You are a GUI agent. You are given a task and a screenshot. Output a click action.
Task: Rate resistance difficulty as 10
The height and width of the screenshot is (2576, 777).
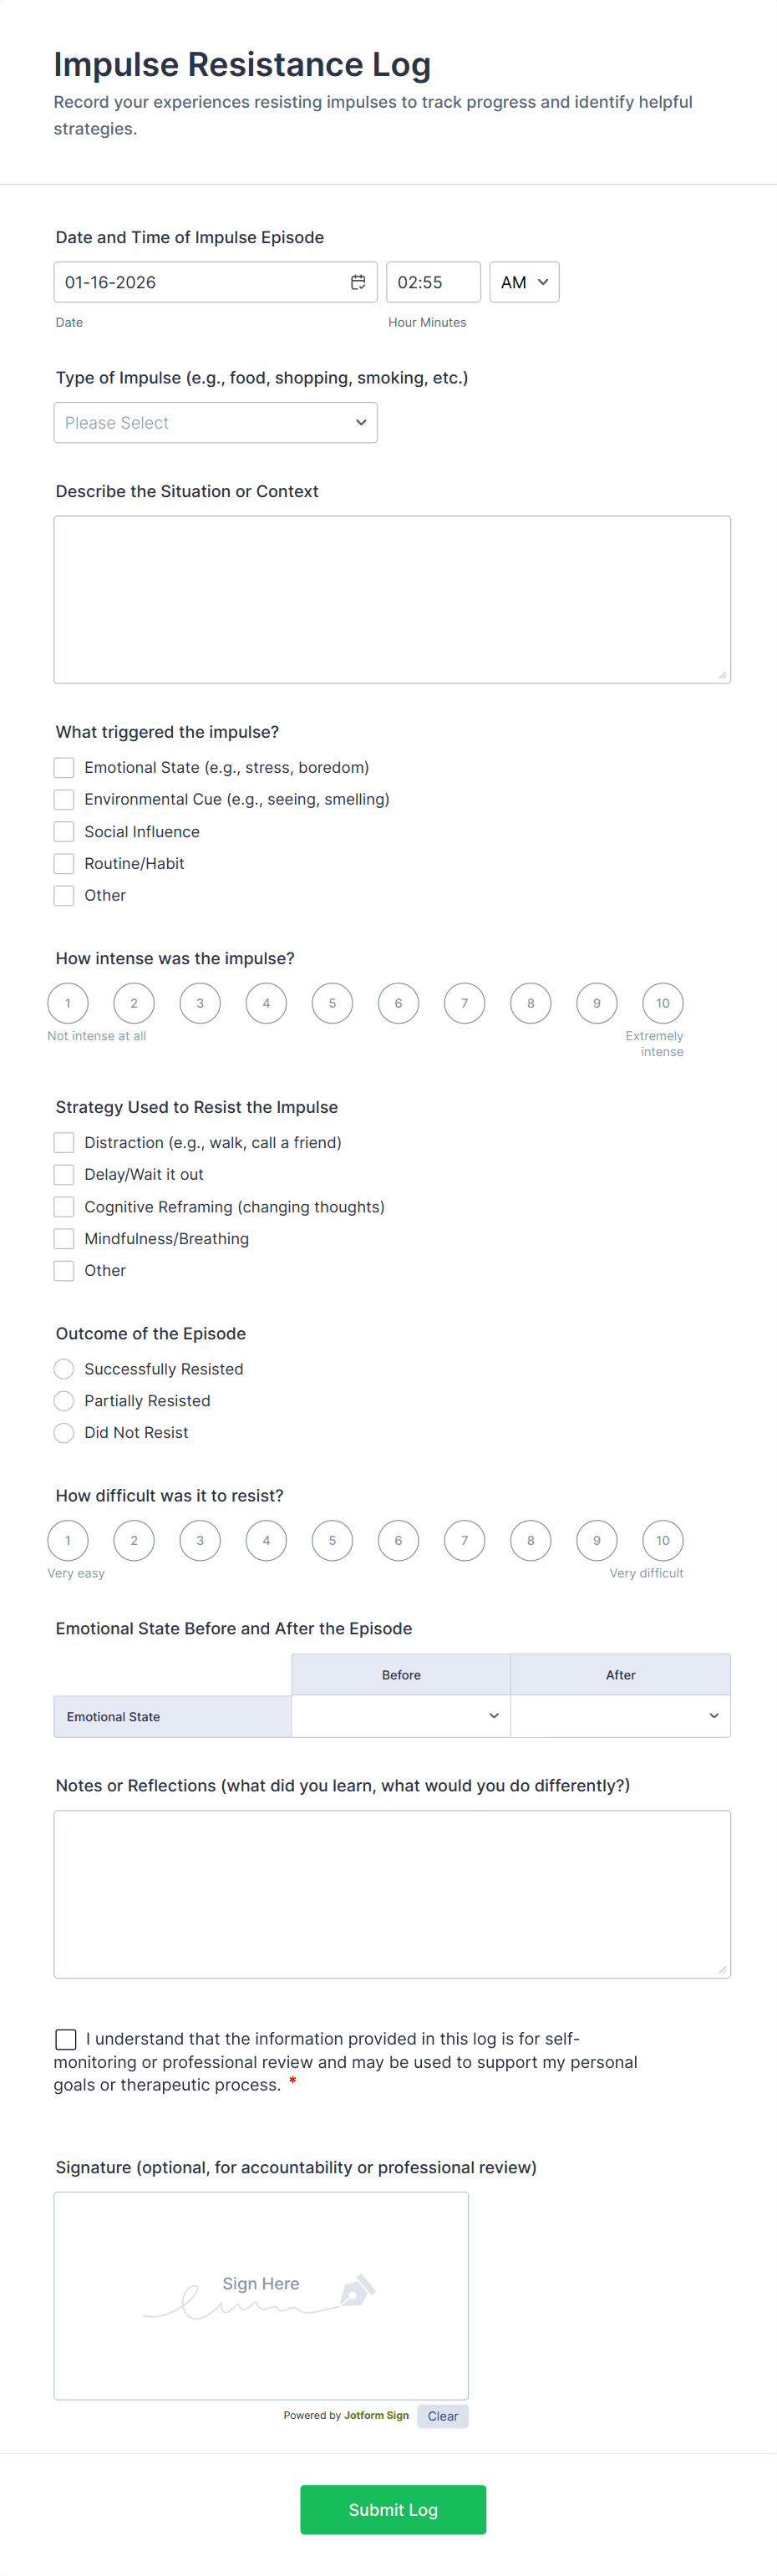662,1539
